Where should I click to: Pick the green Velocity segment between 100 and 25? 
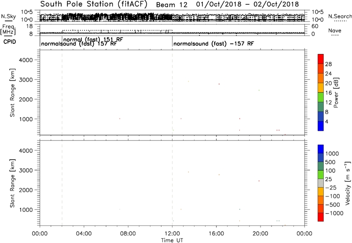pyautogui.click(x=321, y=175)
